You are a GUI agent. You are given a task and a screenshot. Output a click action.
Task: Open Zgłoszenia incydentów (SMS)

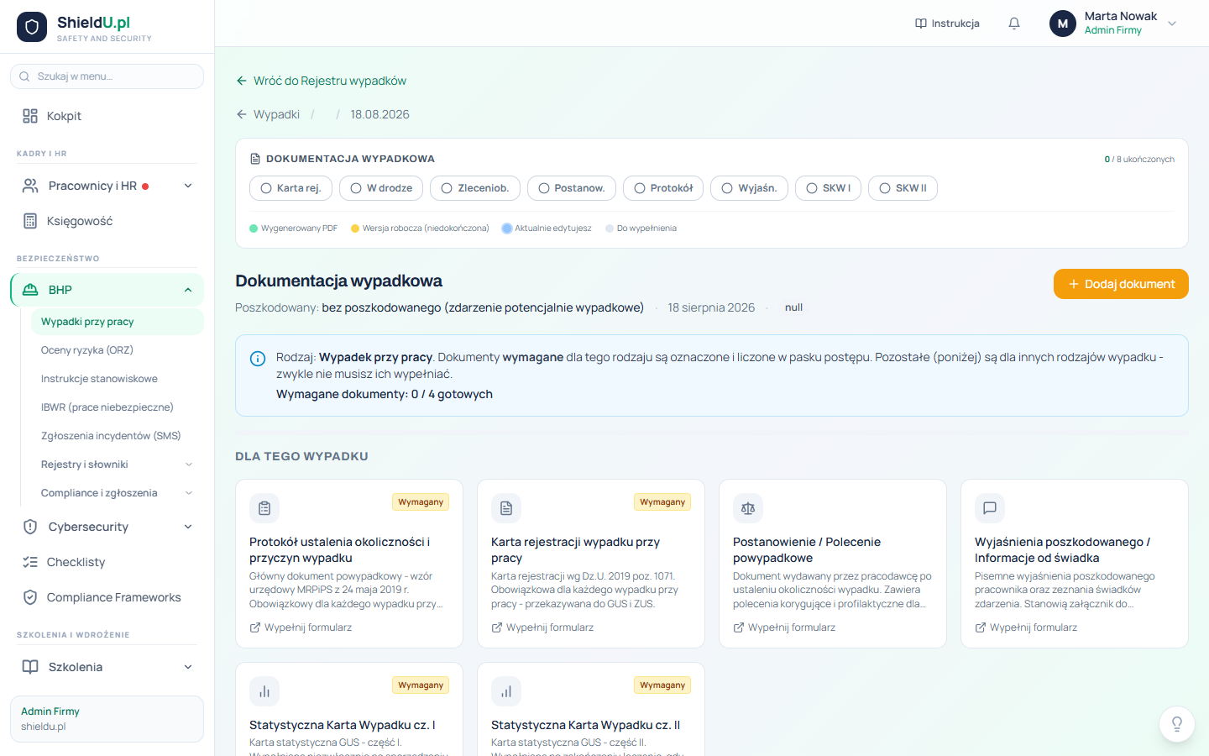click(117, 436)
